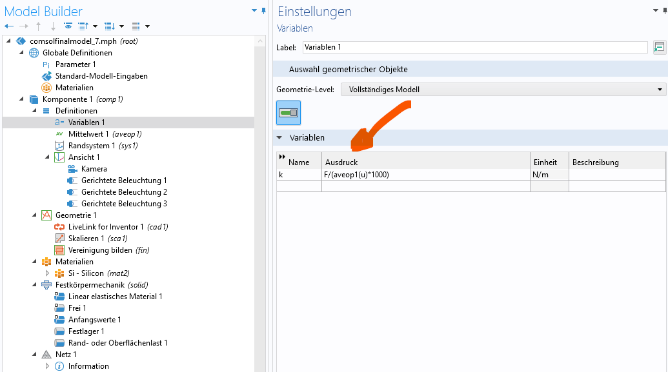
Task: Expand the Si - Silicon material node
Action: 47,273
